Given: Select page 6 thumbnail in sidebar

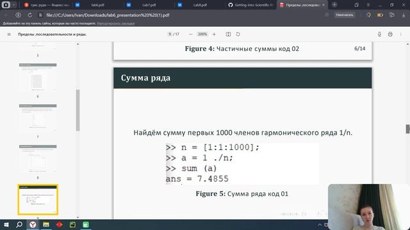Looking at the screenshot, I should click(38, 77).
